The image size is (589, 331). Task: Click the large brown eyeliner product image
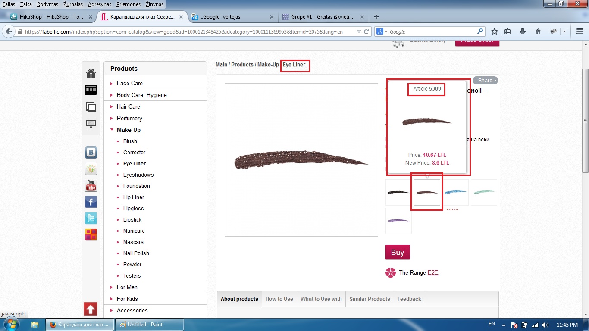coord(301,160)
